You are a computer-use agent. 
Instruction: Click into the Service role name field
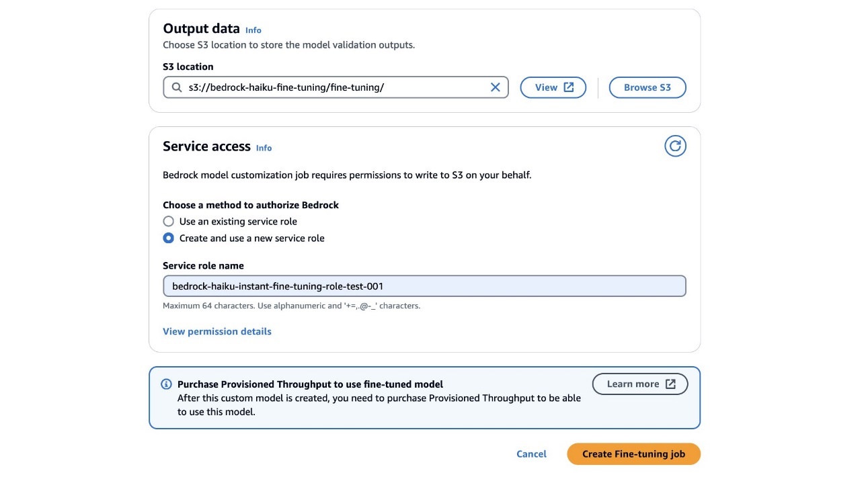tap(424, 286)
